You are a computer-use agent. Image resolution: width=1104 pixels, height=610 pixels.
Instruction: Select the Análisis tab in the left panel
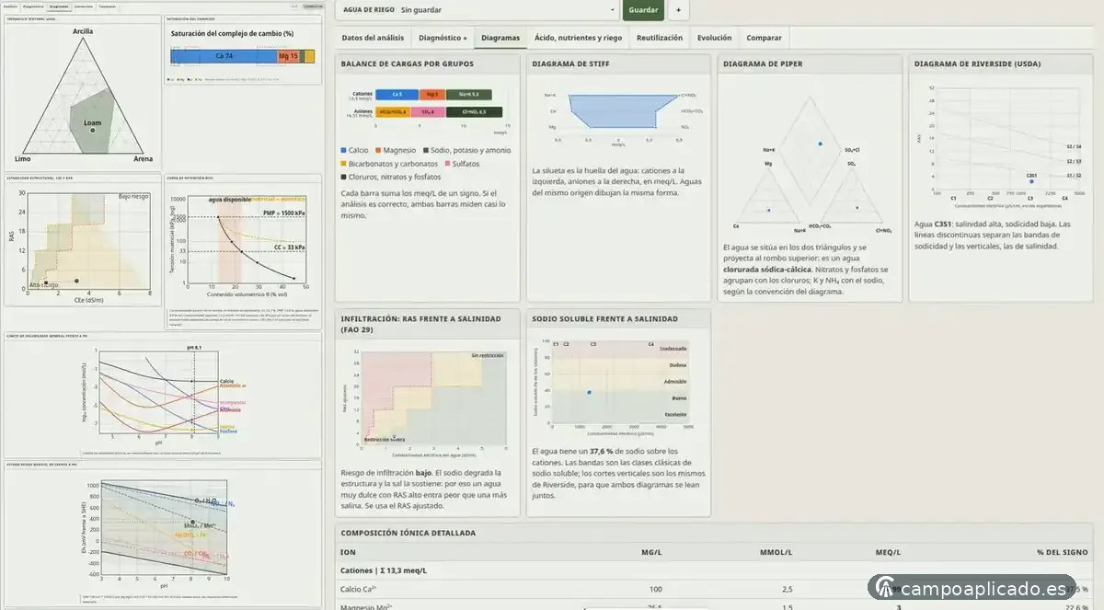pos(11,6)
